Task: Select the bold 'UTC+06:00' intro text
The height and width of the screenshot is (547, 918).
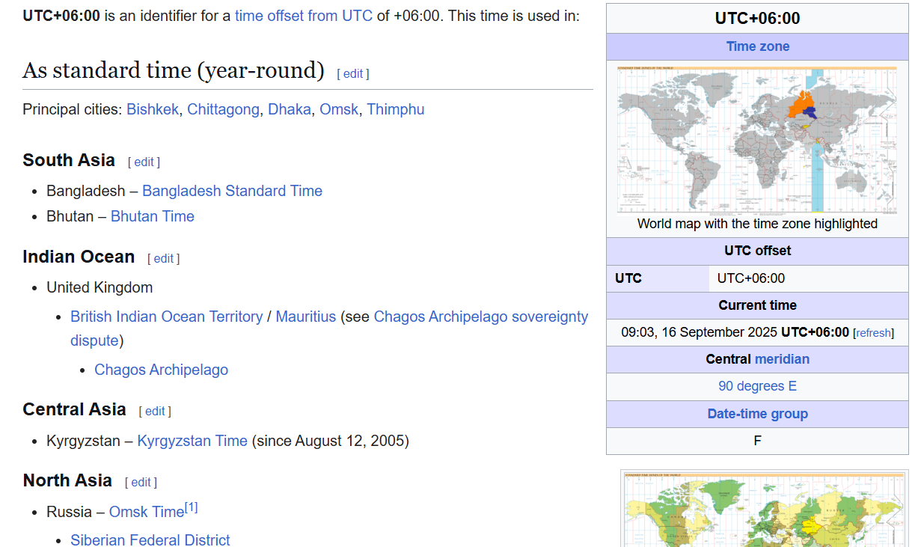Action: coord(61,16)
